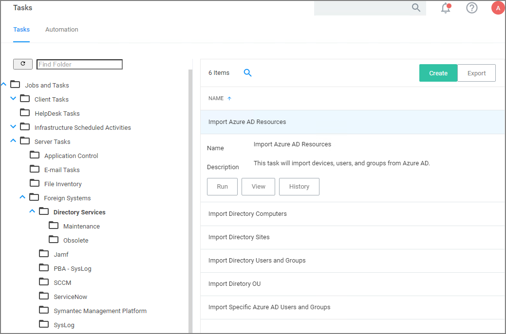Screen dimensions: 506x334
Task: Collapse the Client Tasks folder
Action: [13, 98]
